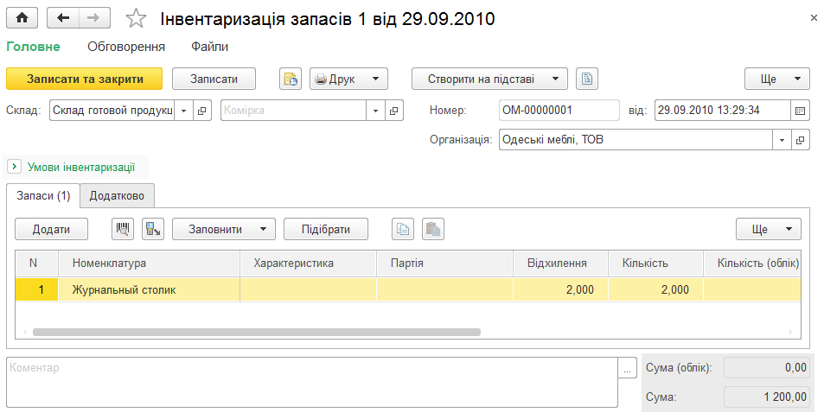Open document movements report icon

pyautogui.click(x=290, y=79)
